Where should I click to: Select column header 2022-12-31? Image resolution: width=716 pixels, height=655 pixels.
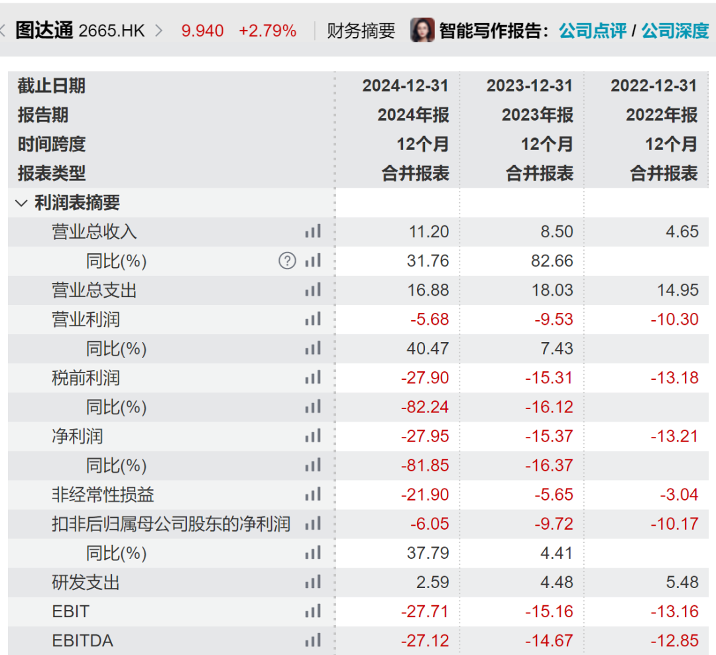click(x=654, y=86)
